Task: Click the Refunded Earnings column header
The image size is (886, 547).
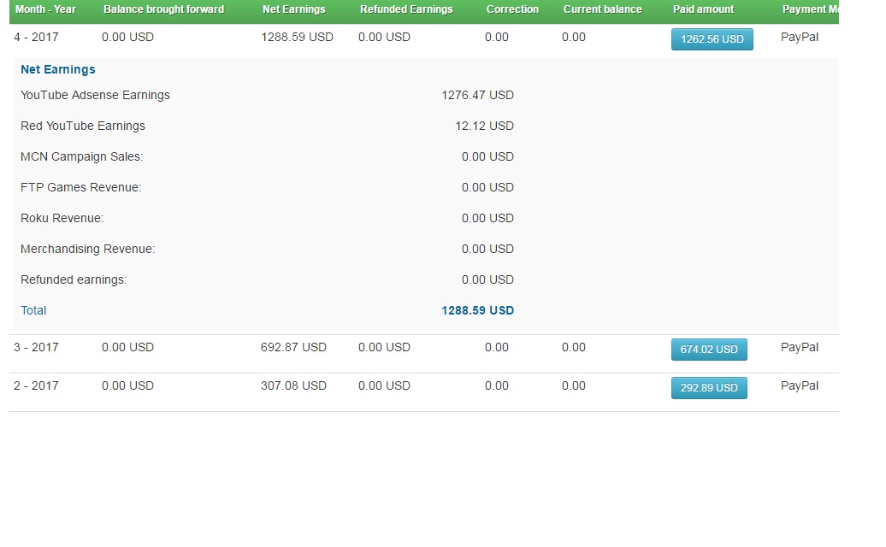Action: (x=406, y=9)
